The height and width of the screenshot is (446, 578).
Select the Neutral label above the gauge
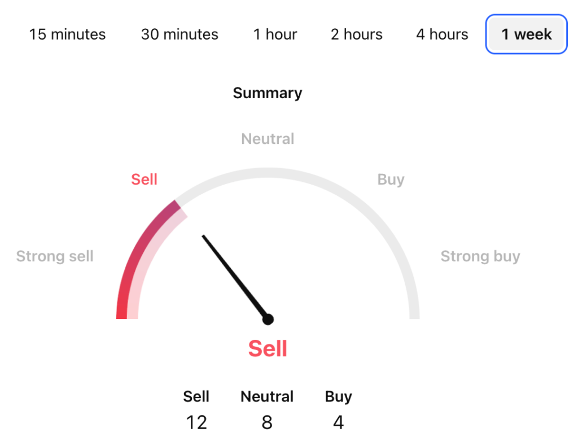tap(267, 139)
